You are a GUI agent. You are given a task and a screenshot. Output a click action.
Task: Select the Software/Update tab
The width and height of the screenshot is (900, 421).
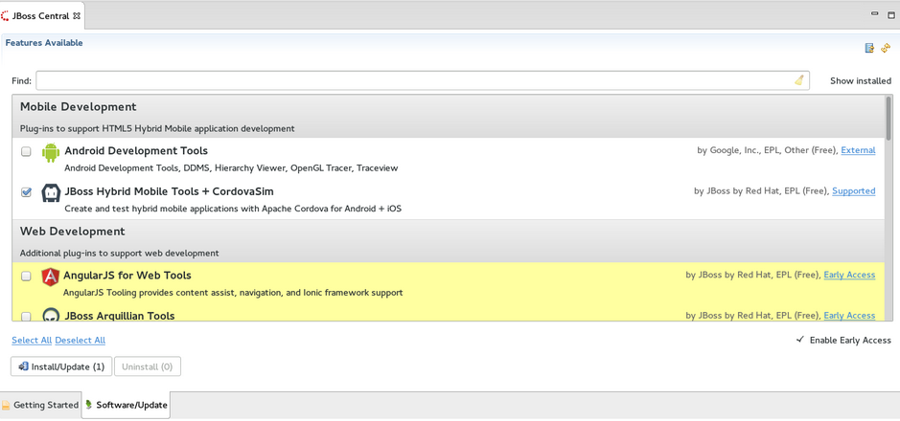[127, 406]
